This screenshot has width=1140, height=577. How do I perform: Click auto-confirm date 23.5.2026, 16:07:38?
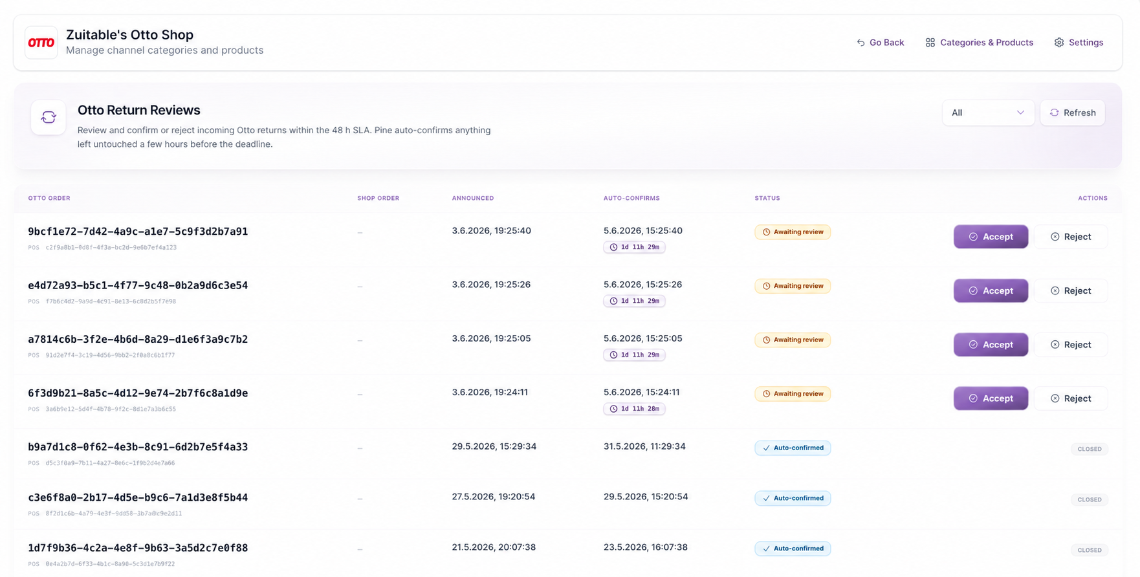(x=646, y=547)
